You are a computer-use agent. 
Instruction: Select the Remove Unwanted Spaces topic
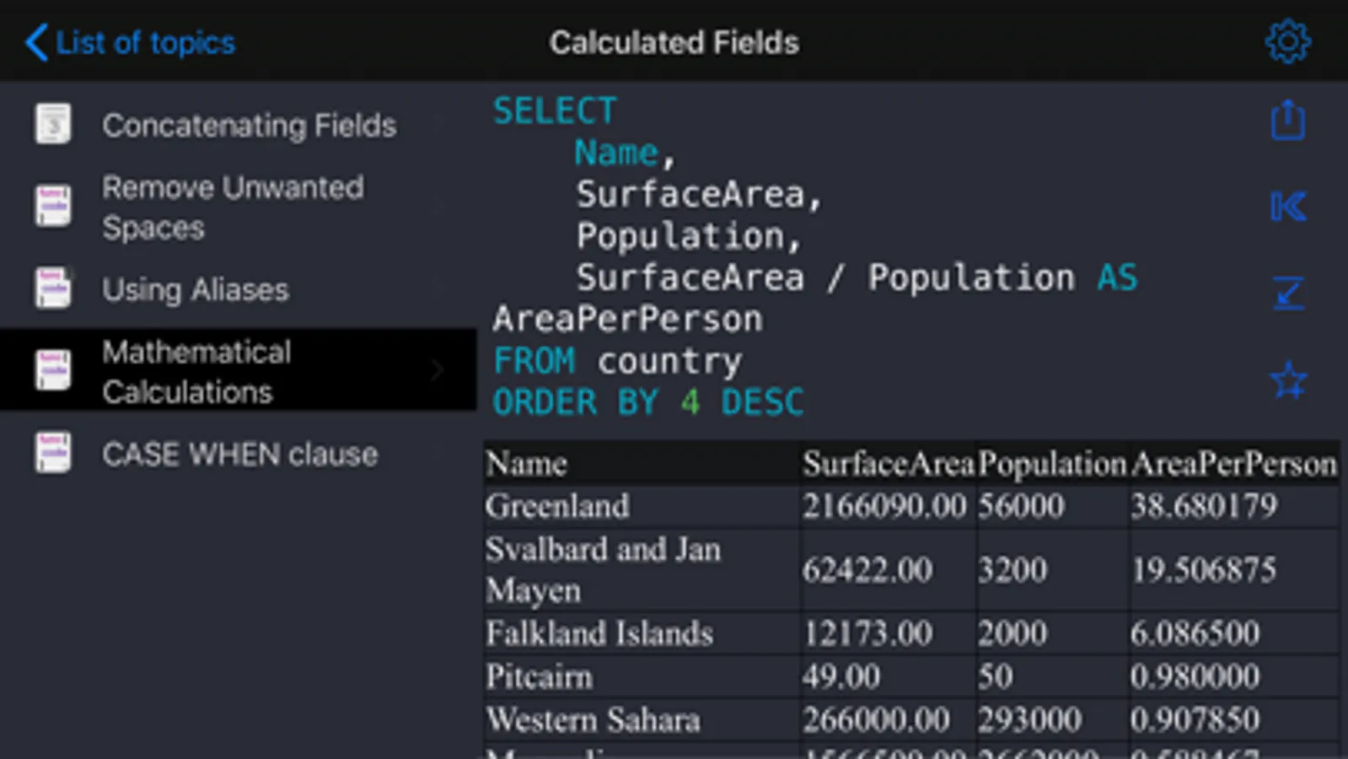[232, 207]
